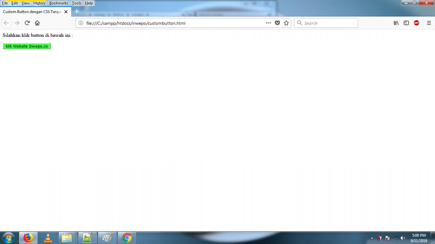The image size is (435, 244).
Task: Launch VLC media player from taskbar
Action: point(48,238)
